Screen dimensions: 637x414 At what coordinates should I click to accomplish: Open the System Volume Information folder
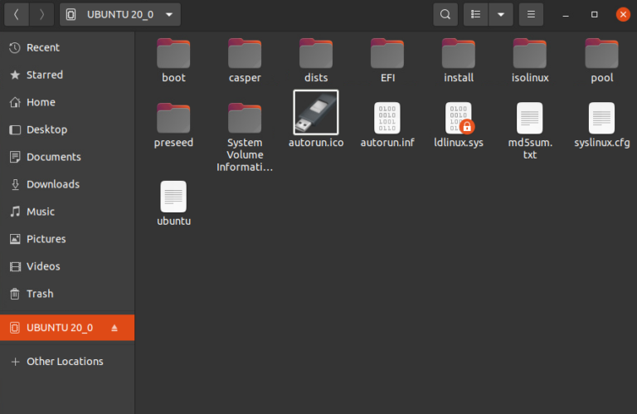(x=245, y=118)
